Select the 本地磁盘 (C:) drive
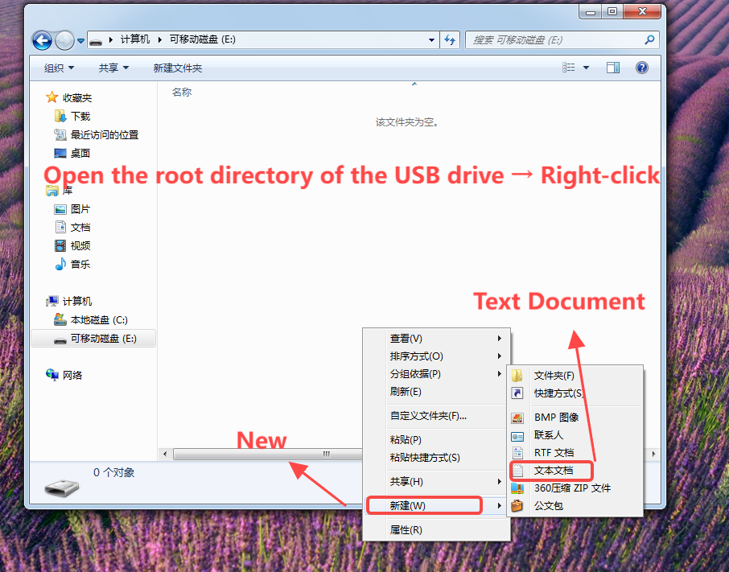This screenshot has height=572, width=729. pyautogui.click(x=82, y=319)
